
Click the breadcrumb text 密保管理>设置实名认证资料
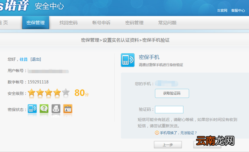(110, 40)
